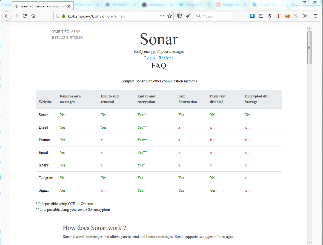The image size is (323, 245).
Task: Expand the toolbar overflow chevron
Action: pyautogui.click(x=305, y=16)
